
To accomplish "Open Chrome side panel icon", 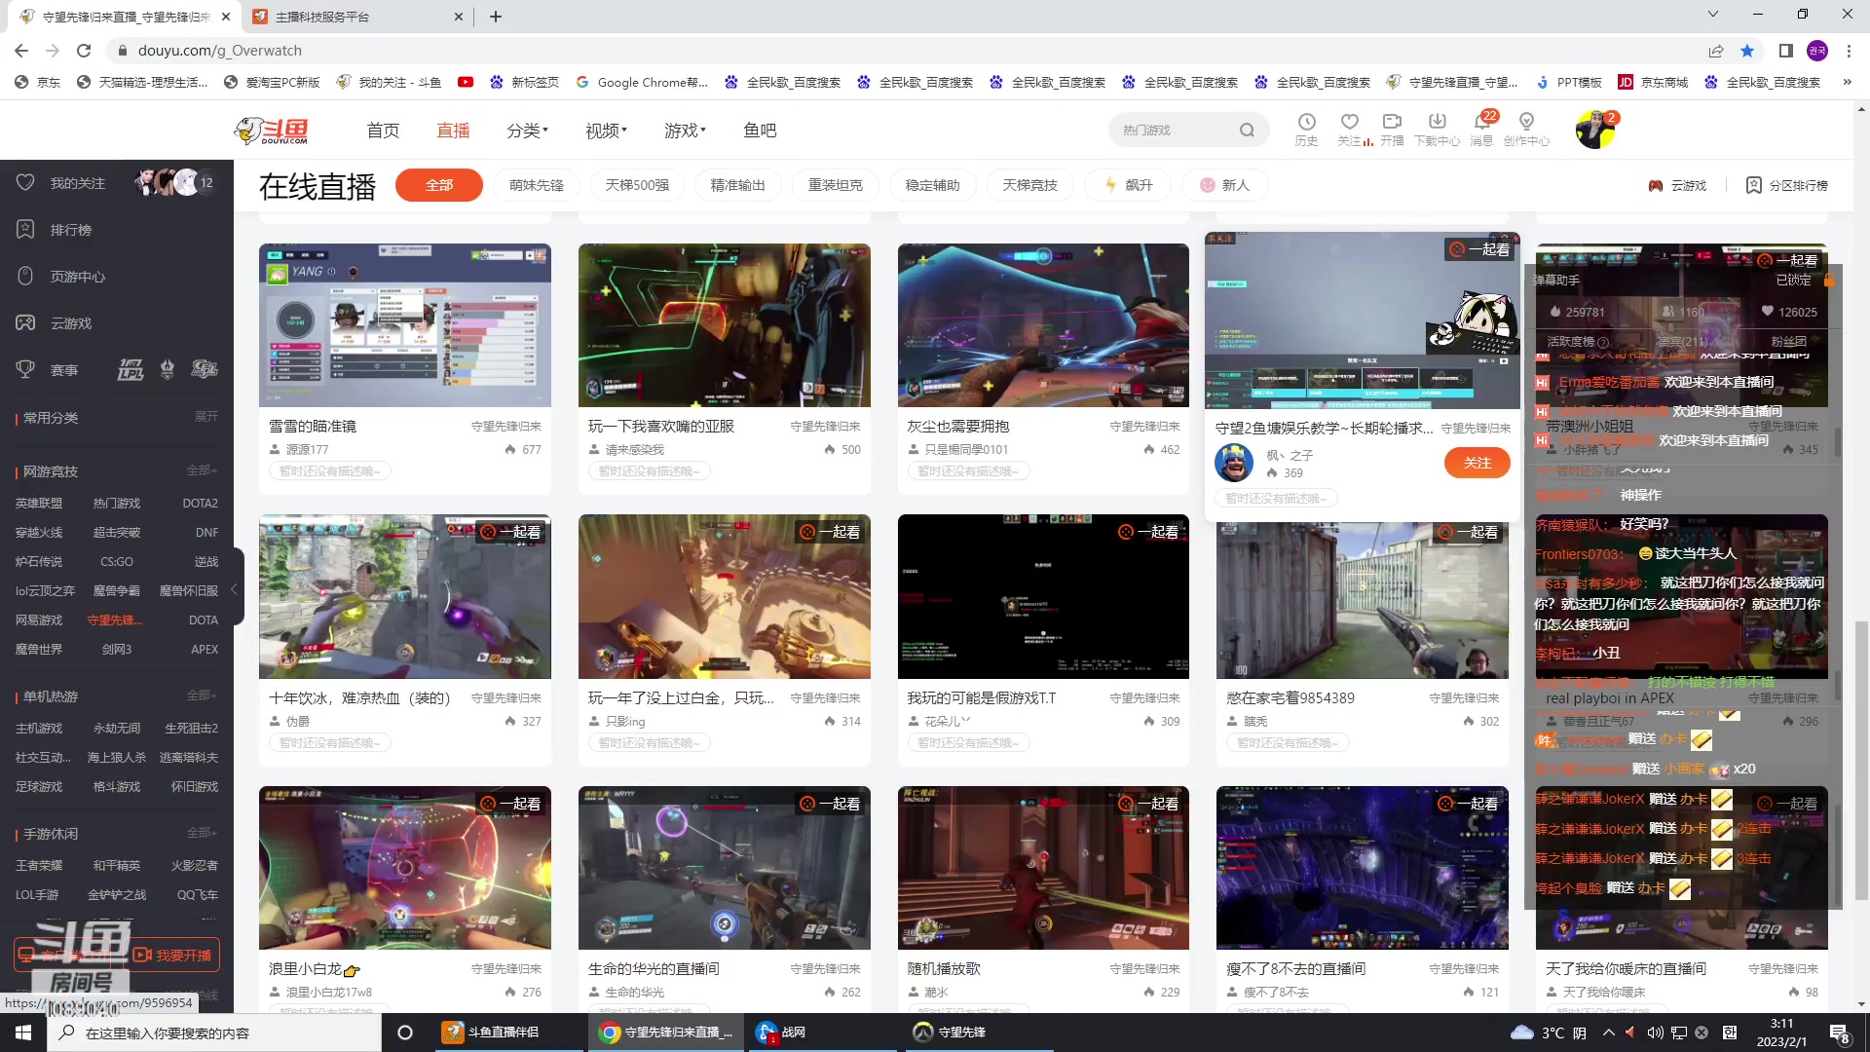I will click(x=1785, y=51).
